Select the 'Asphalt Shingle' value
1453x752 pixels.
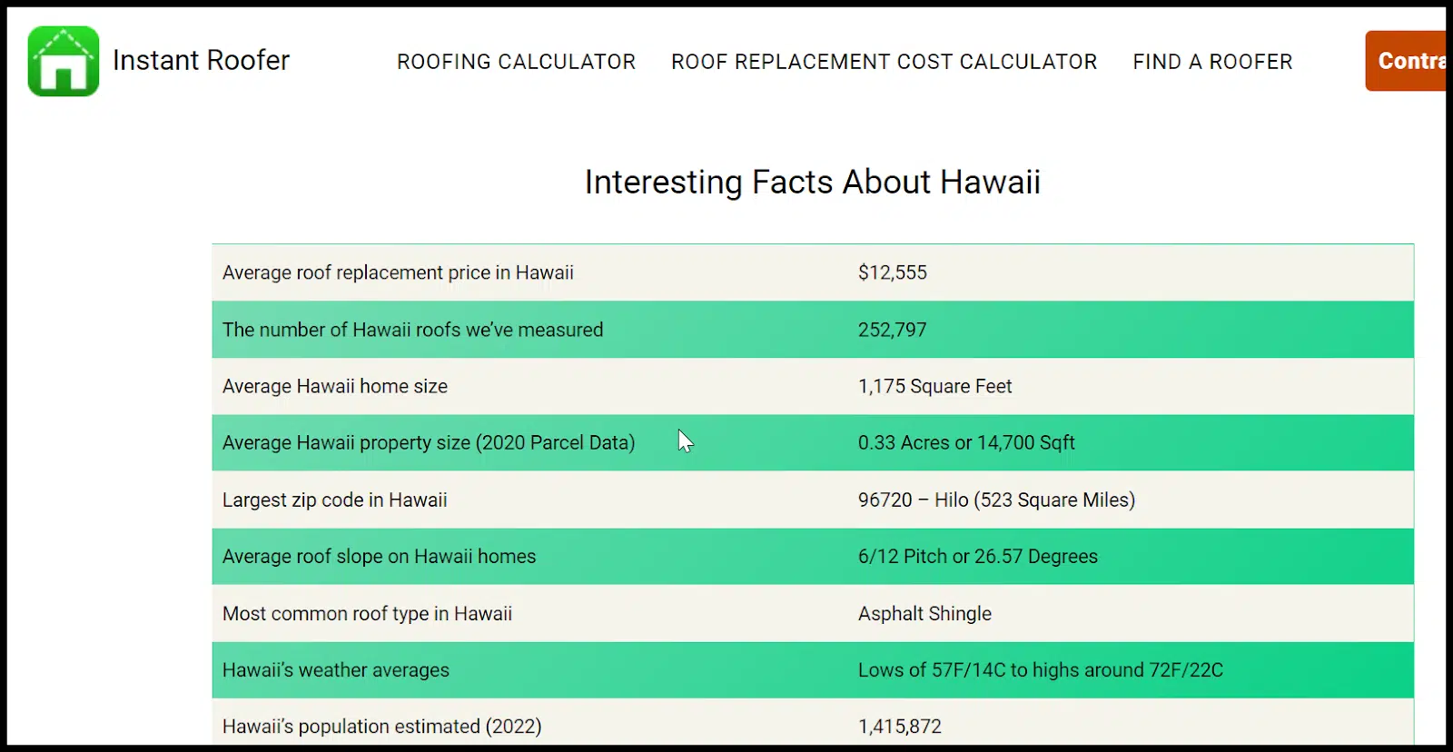coord(925,614)
